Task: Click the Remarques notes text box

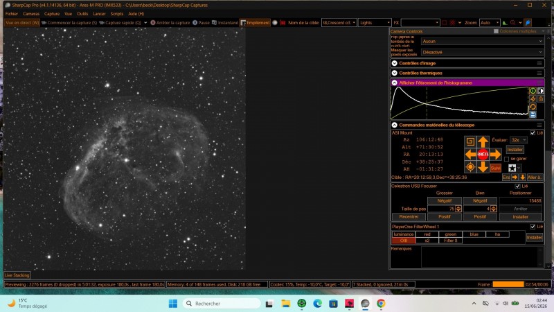Action: (x=482, y=257)
